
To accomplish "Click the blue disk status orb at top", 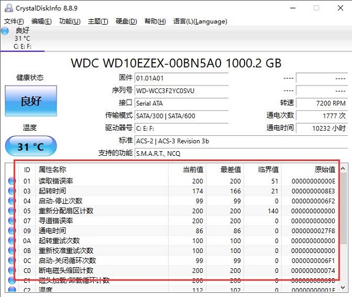I will tap(5, 31).
